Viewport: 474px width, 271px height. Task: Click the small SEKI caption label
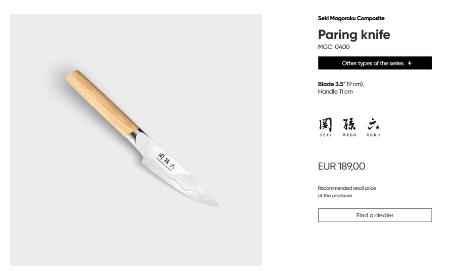(325, 135)
